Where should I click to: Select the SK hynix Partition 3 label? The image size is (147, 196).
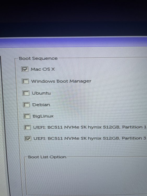(90, 138)
